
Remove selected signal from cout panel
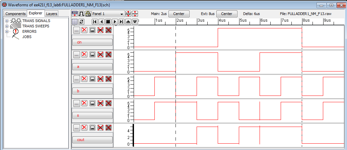click(100, 128)
